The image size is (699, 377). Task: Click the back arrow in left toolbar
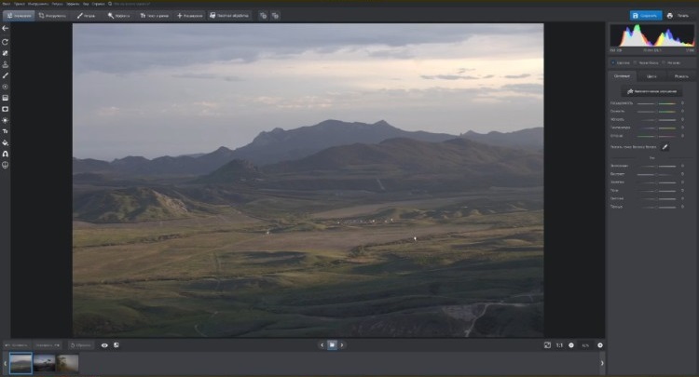(6, 28)
